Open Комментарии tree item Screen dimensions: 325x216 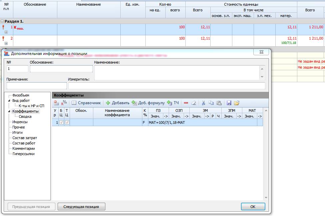(24, 148)
